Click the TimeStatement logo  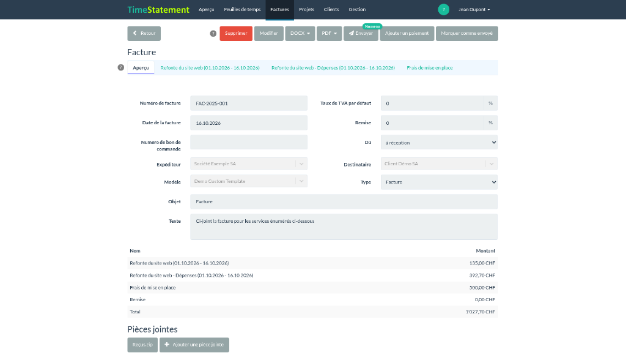(158, 10)
